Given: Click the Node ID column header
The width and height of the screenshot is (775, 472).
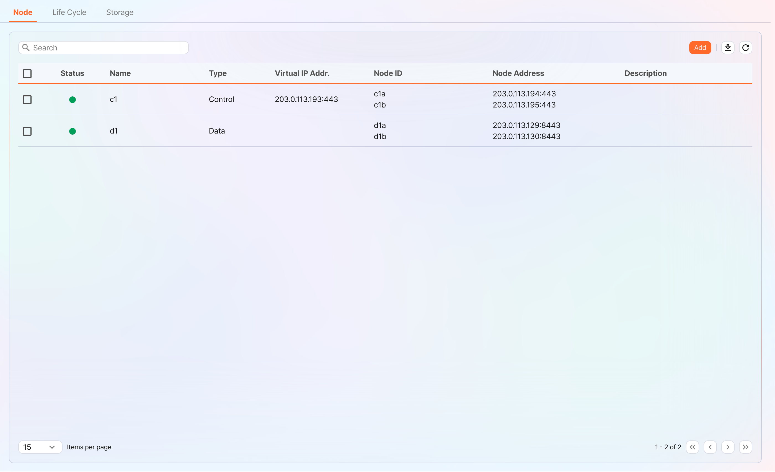Looking at the screenshot, I should pyautogui.click(x=388, y=73).
